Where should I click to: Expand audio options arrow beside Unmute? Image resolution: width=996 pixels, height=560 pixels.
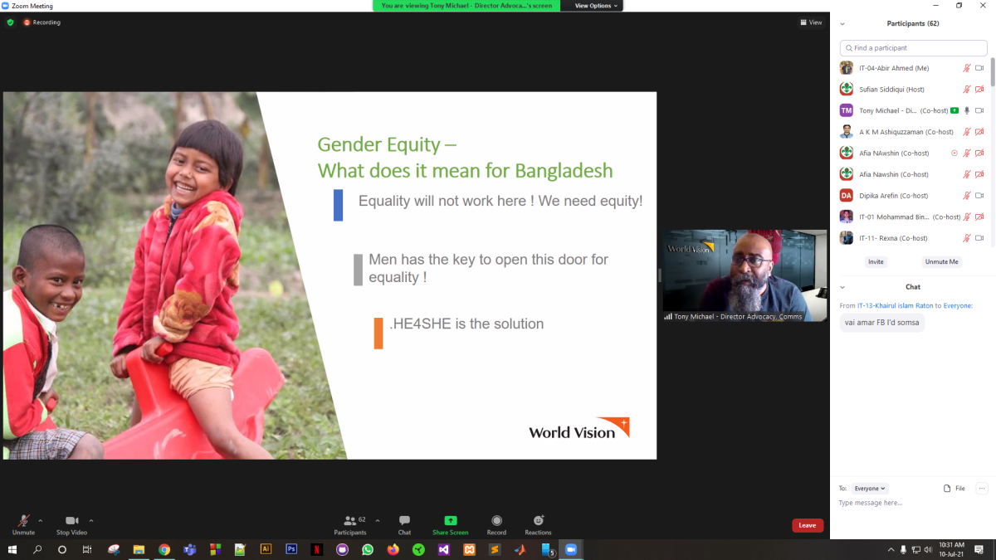[x=40, y=521]
